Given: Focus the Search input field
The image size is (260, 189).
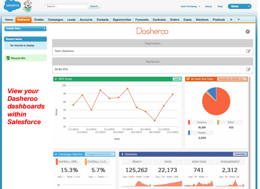Looking at the screenshot, I should (66, 6).
